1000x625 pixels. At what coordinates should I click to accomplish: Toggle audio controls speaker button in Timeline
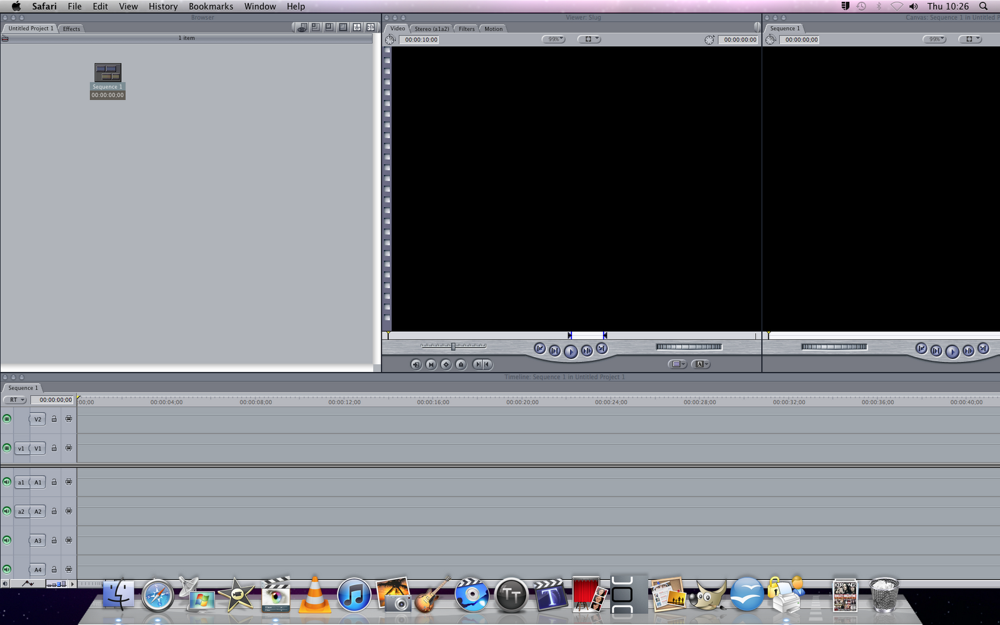coord(5,584)
